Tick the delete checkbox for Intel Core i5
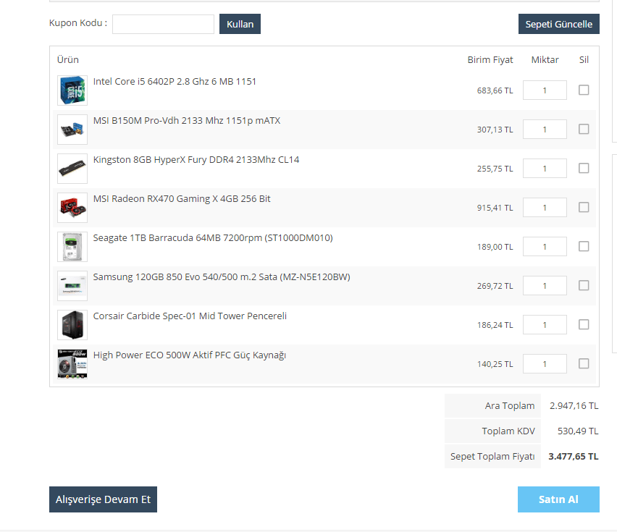The image size is (617, 532). (584, 90)
